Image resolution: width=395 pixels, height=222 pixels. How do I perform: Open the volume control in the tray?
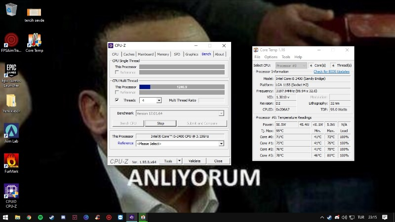pos(344,217)
